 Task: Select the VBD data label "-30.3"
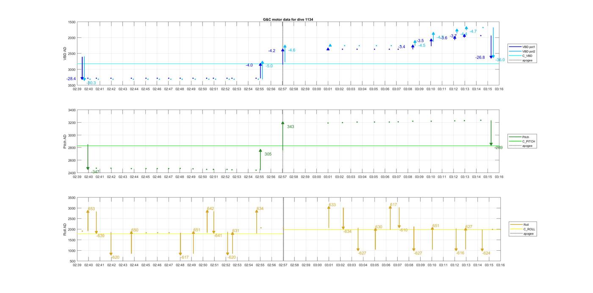(91, 83)
